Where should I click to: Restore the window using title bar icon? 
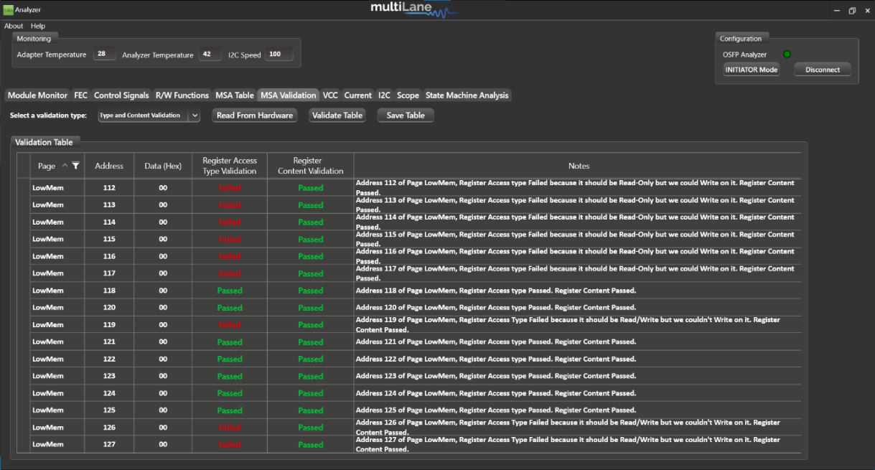pyautogui.click(x=852, y=11)
